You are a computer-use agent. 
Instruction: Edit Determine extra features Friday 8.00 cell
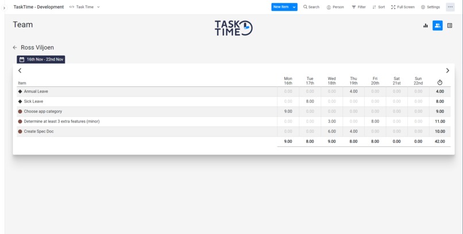click(x=375, y=121)
